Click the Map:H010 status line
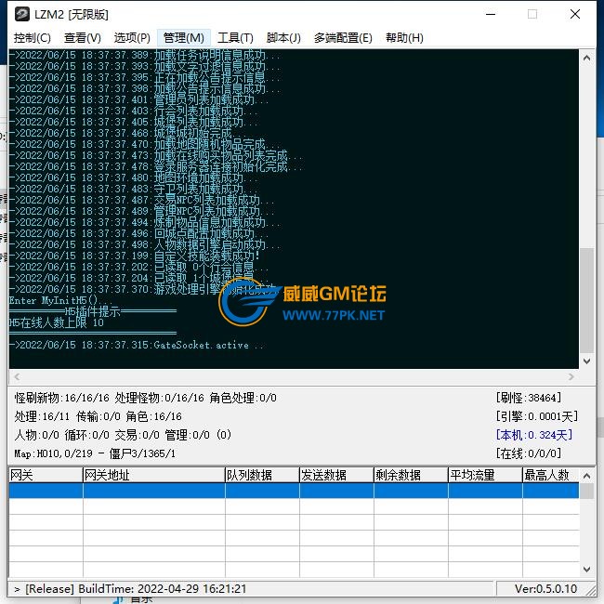 pyautogui.click(x=95, y=453)
